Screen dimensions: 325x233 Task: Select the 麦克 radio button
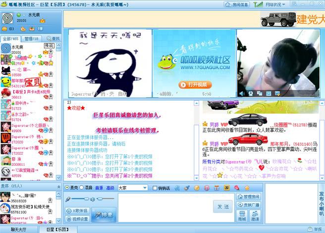click(67, 188)
